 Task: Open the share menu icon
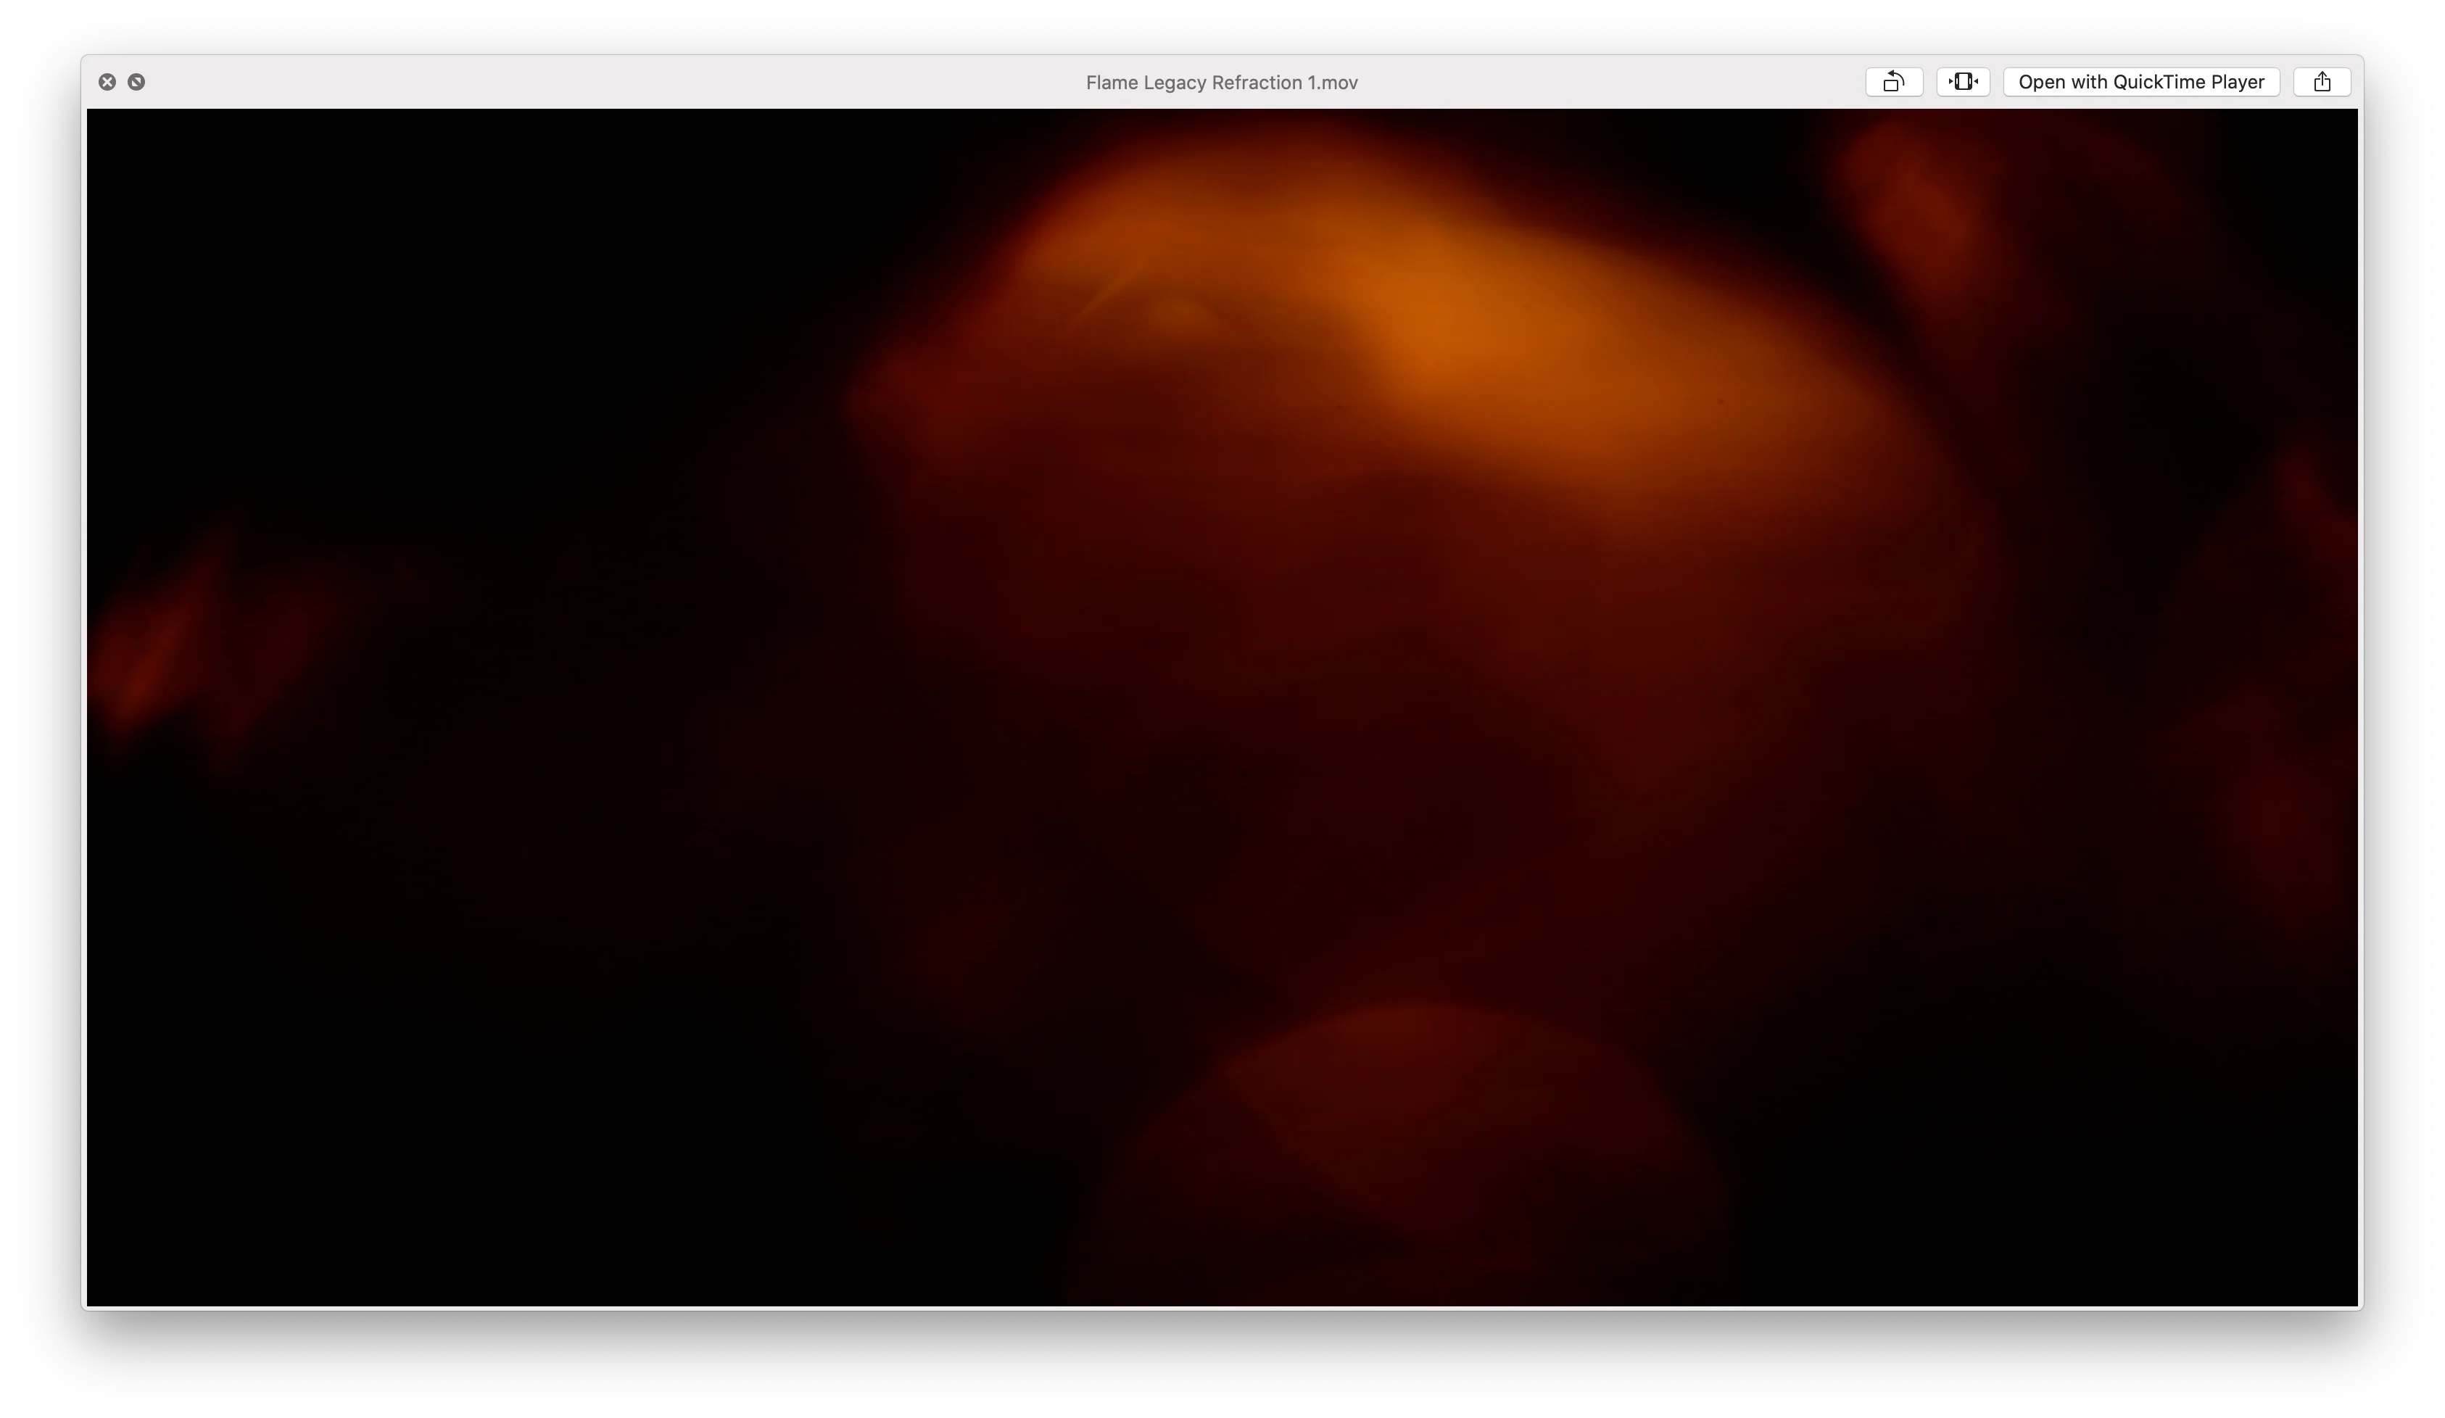pos(2321,83)
